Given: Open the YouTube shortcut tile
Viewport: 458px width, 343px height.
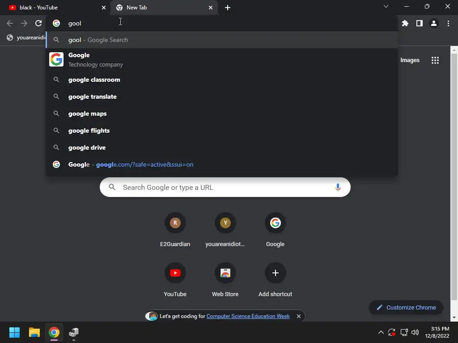Looking at the screenshot, I should click(x=175, y=280).
